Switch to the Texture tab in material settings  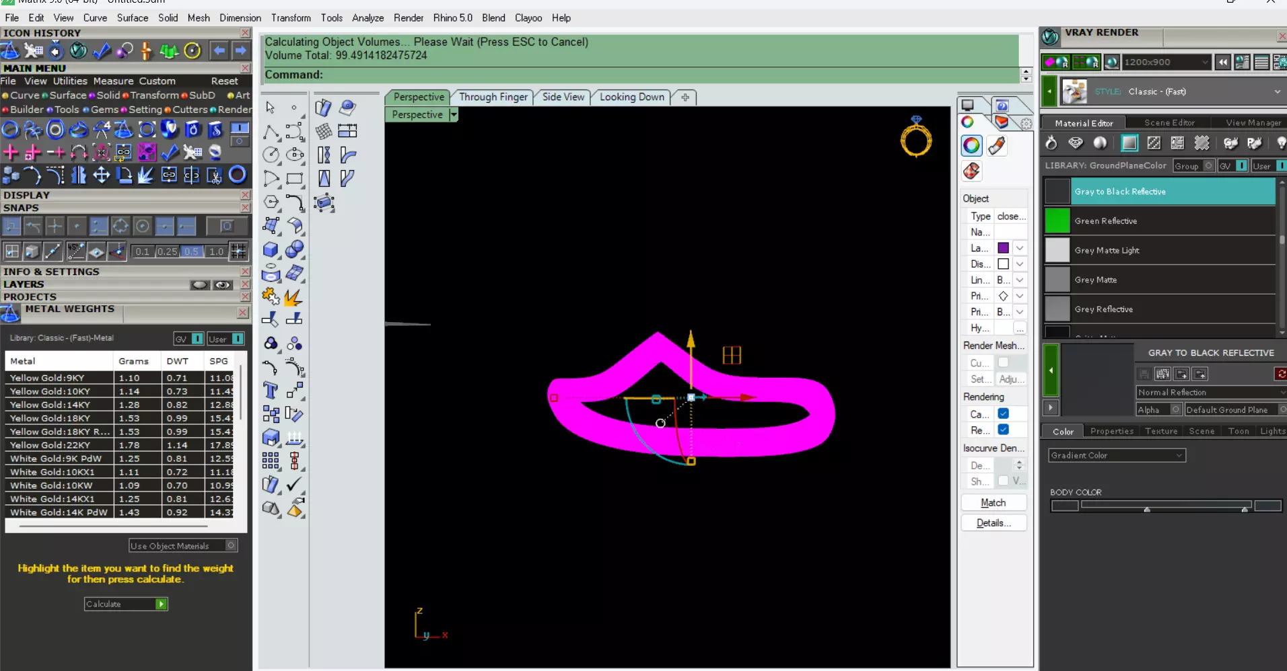pos(1161,431)
